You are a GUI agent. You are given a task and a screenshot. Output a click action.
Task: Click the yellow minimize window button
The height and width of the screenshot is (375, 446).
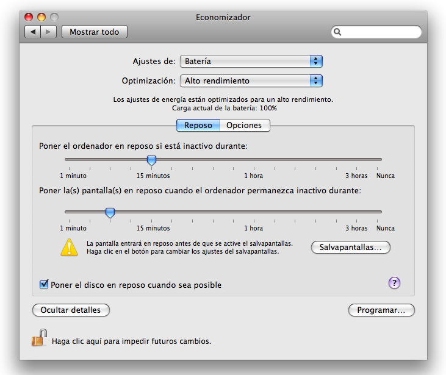pyautogui.click(x=42, y=18)
